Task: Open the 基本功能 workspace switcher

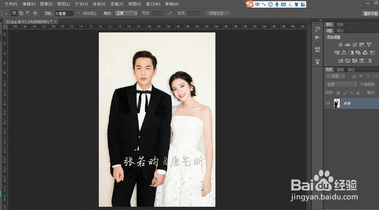Action: tap(370, 14)
